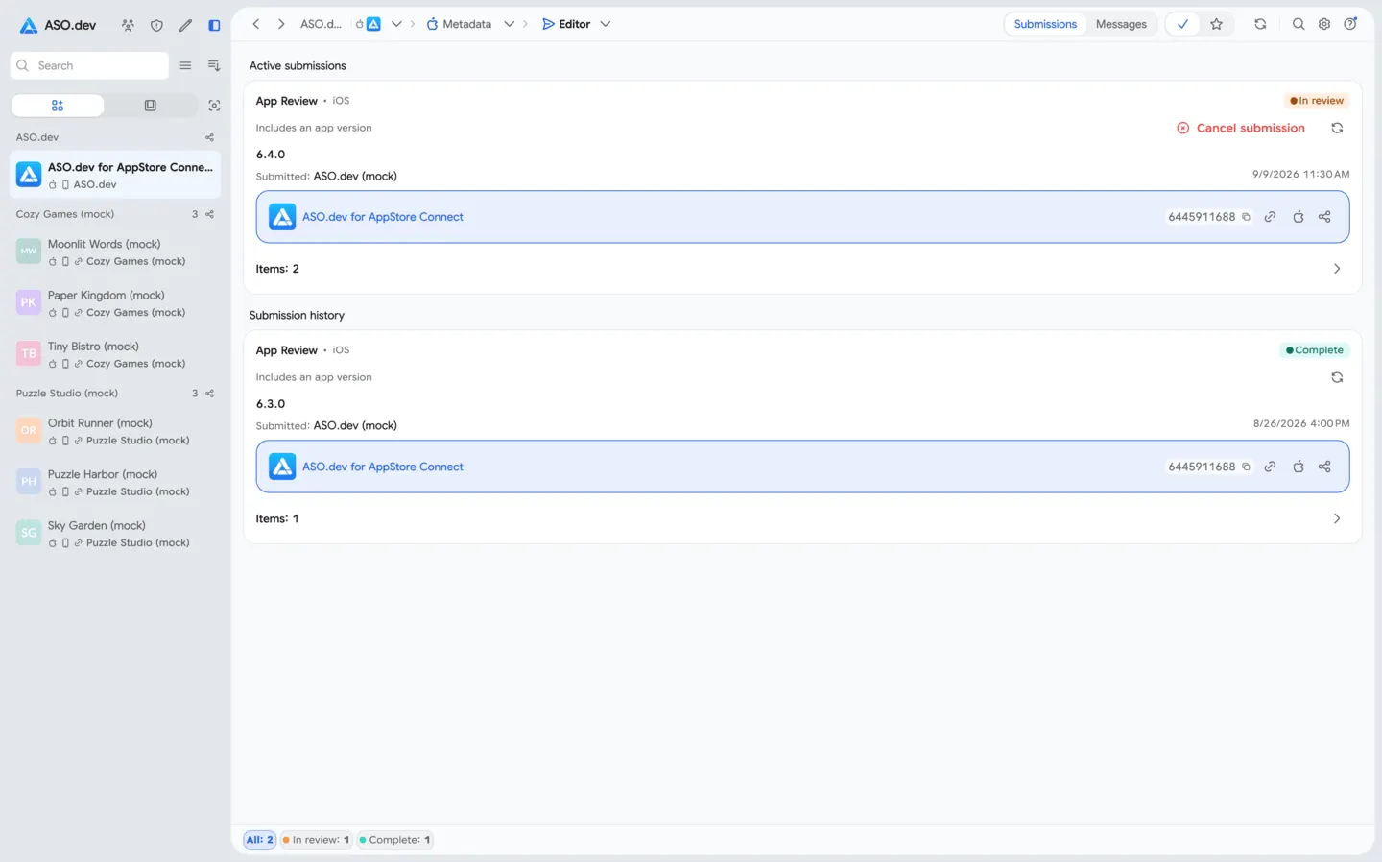Open the sort order icon beside Search
The width and height of the screenshot is (1382, 862).
tap(214, 65)
